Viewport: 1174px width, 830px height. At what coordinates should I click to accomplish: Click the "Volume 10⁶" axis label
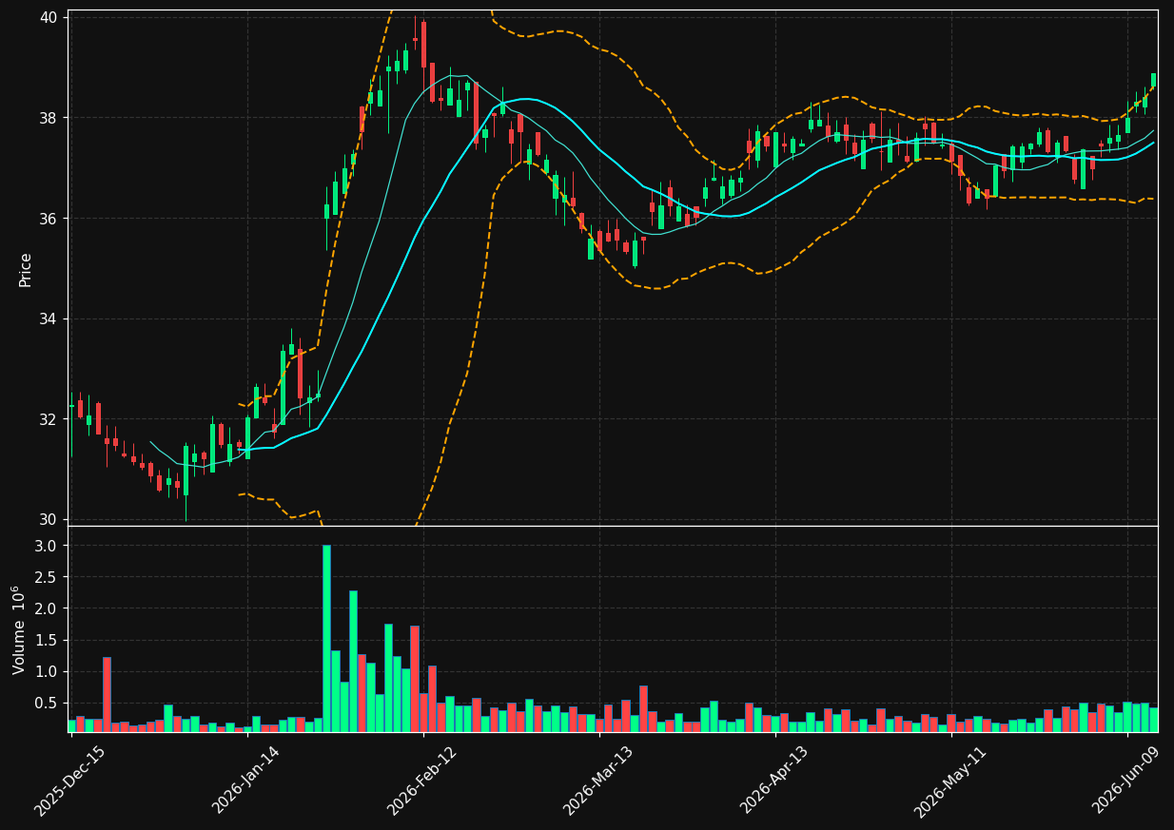[x=19, y=629]
